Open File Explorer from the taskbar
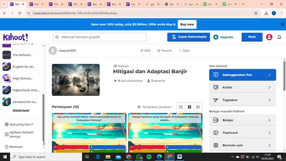 pyautogui.click(x=108, y=157)
